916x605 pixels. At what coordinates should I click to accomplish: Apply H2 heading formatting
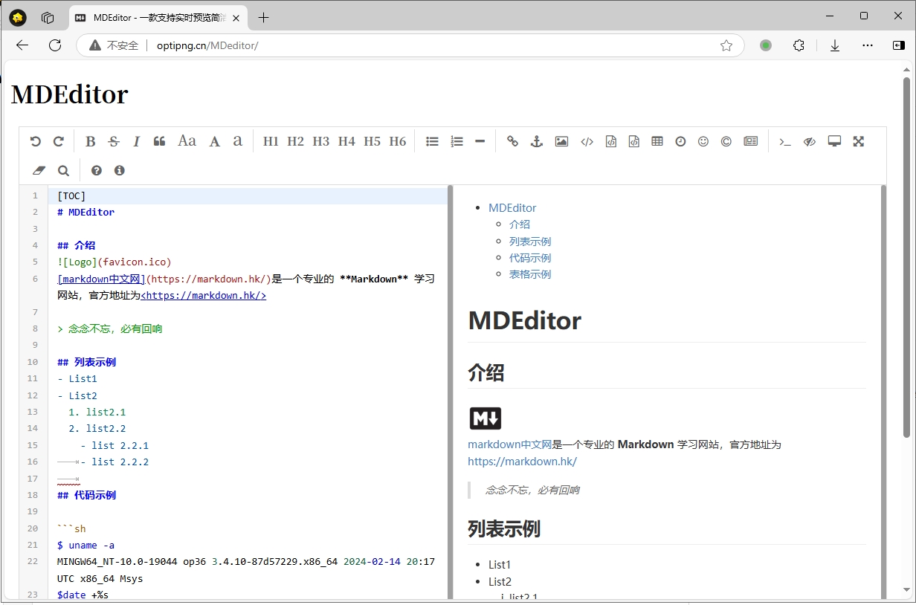tap(295, 141)
